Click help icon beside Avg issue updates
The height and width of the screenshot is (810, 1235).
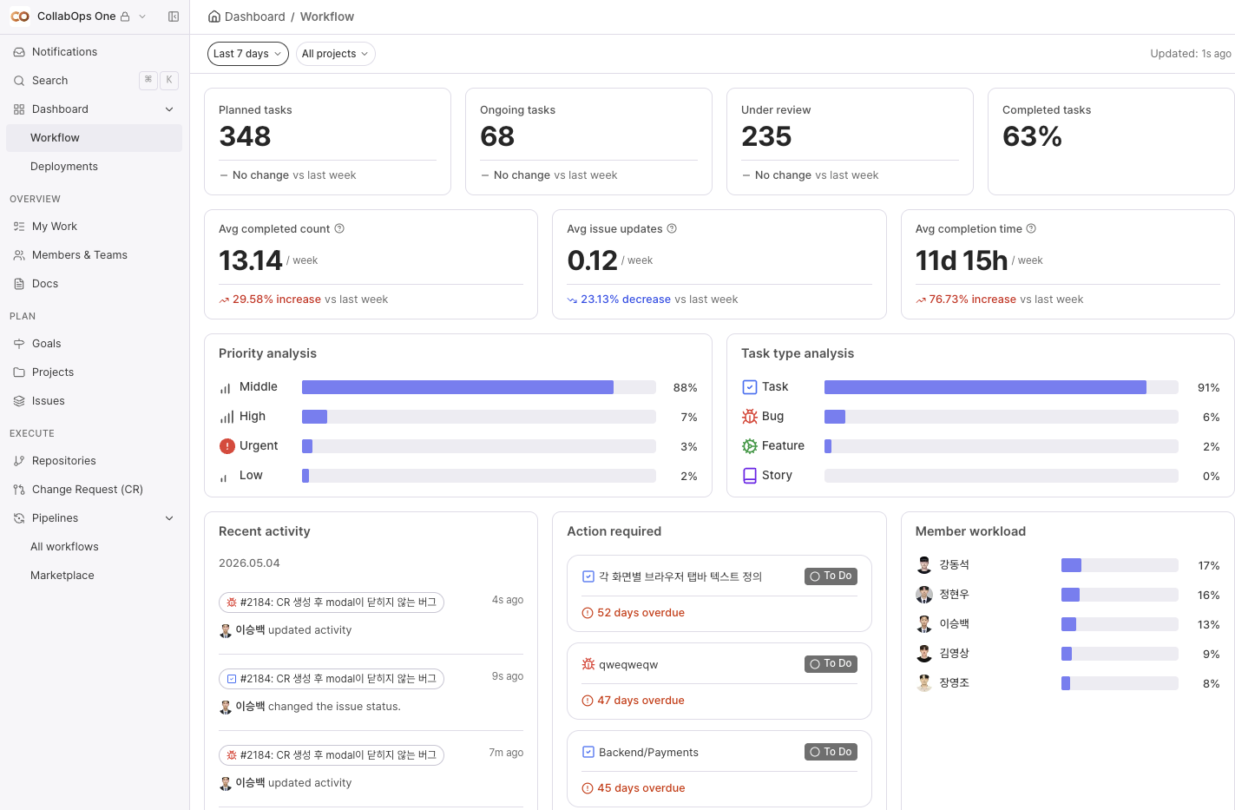[672, 229]
